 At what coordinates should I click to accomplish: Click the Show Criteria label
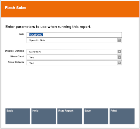pos(16,62)
